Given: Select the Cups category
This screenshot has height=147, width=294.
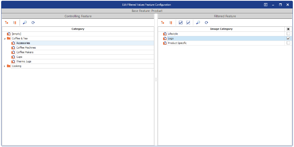Looking at the screenshot, I should (85, 57).
